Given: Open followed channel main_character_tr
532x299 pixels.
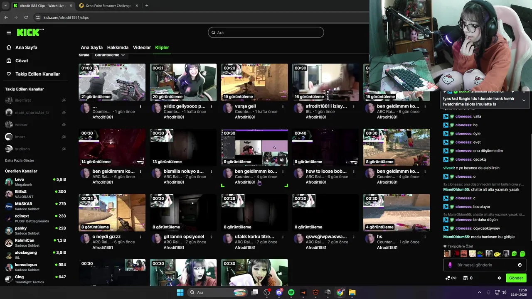Looking at the screenshot, I should pos(32,112).
